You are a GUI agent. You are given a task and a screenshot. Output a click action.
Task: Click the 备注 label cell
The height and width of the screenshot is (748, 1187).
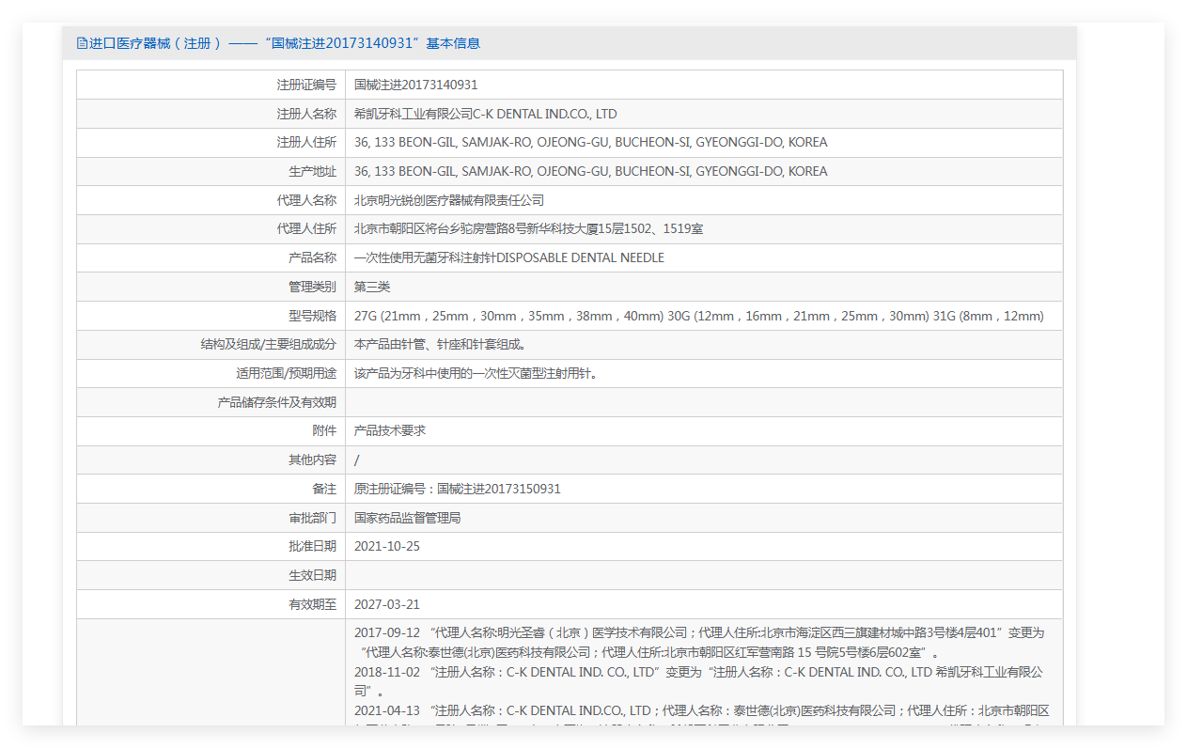211,489
